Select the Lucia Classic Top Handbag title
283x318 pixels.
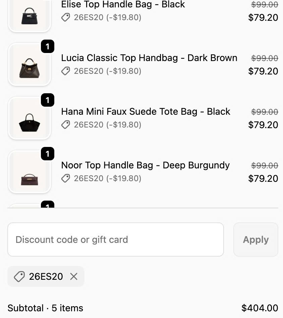tap(149, 58)
